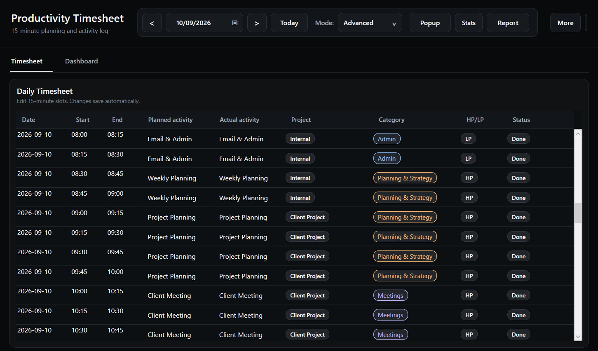
Task: Click the Project column header
Action: tap(301, 120)
